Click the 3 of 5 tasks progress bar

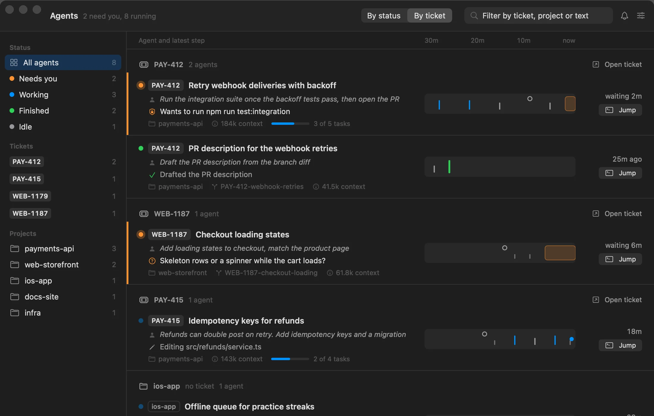(290, 124)
